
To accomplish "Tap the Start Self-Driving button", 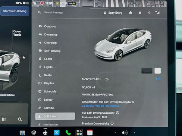I will 15,11.
